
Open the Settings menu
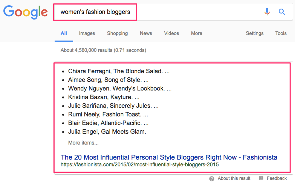click(x=255, y=33)
